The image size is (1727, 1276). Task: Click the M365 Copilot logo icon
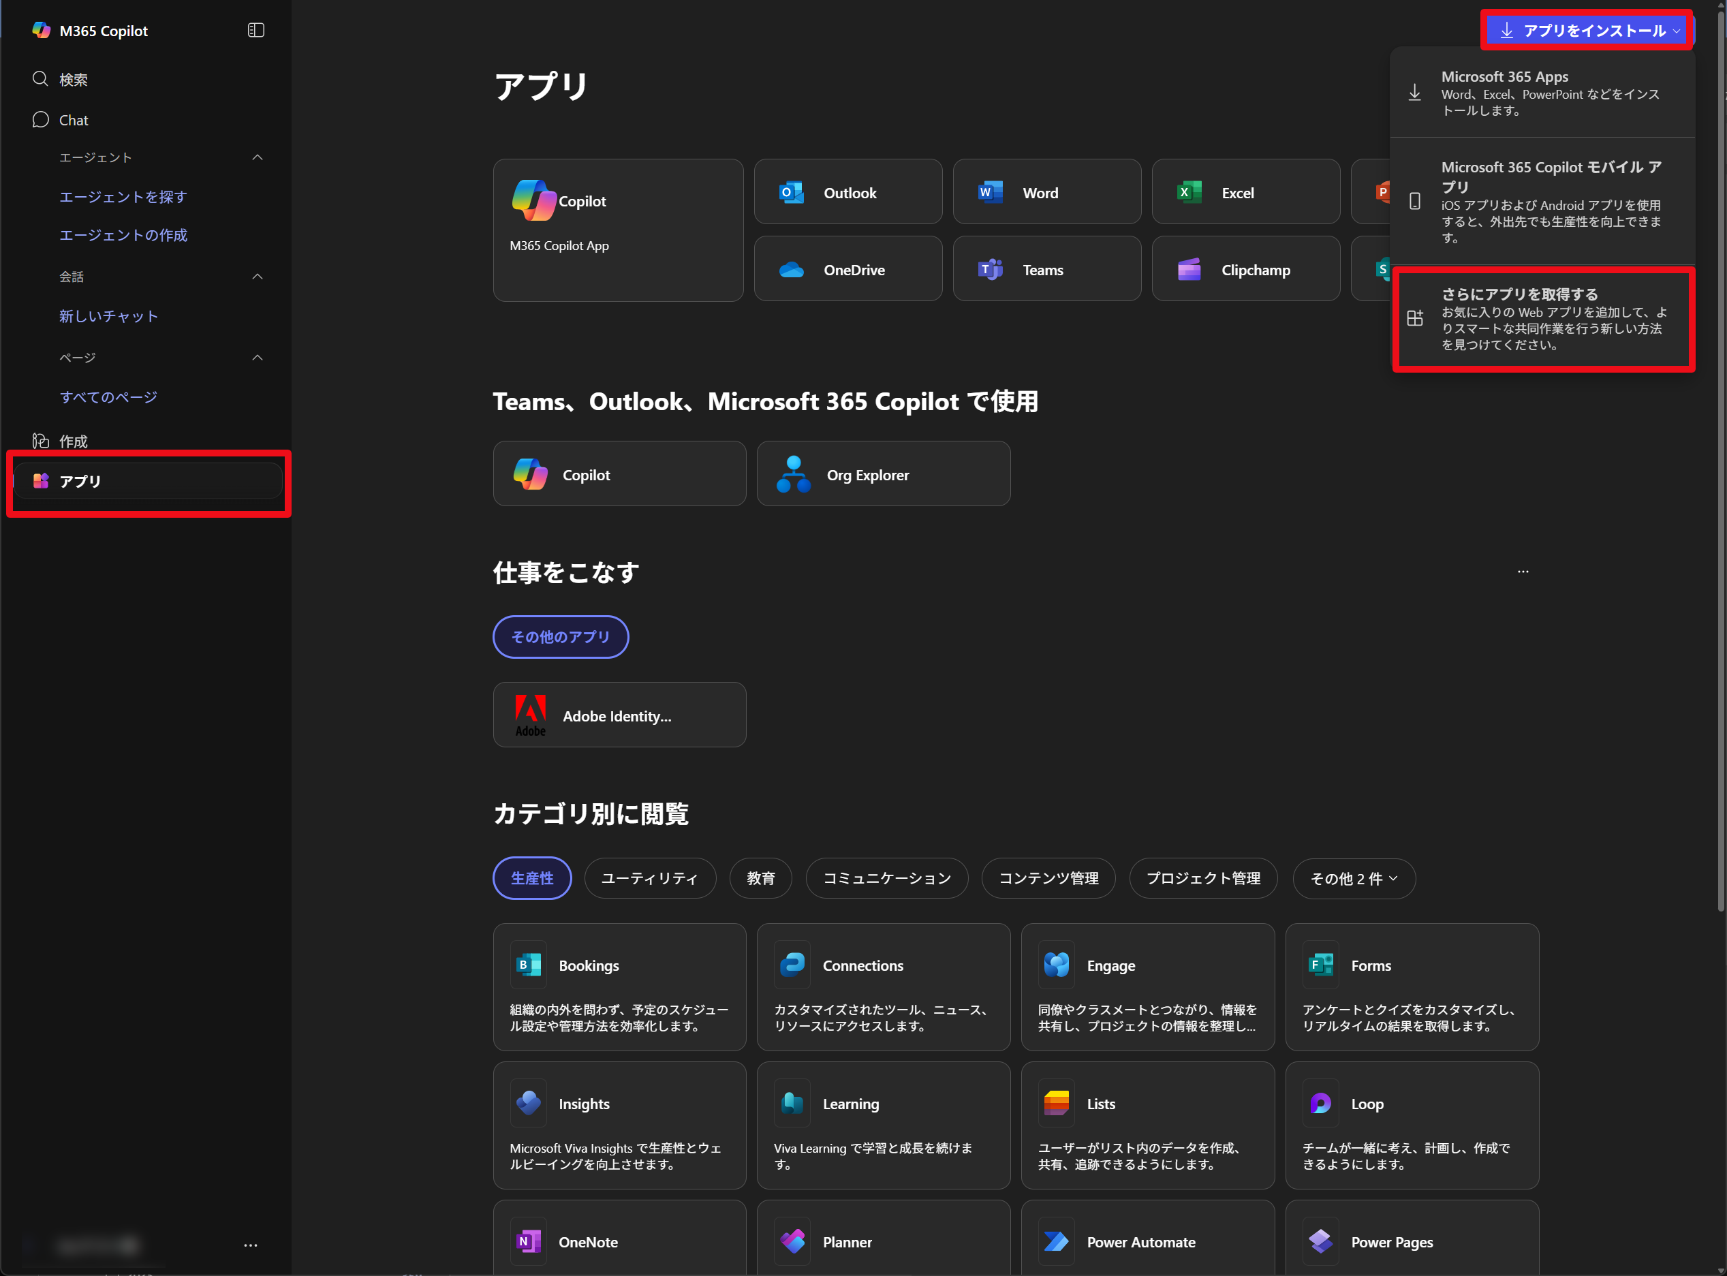(x=41, y=30)
